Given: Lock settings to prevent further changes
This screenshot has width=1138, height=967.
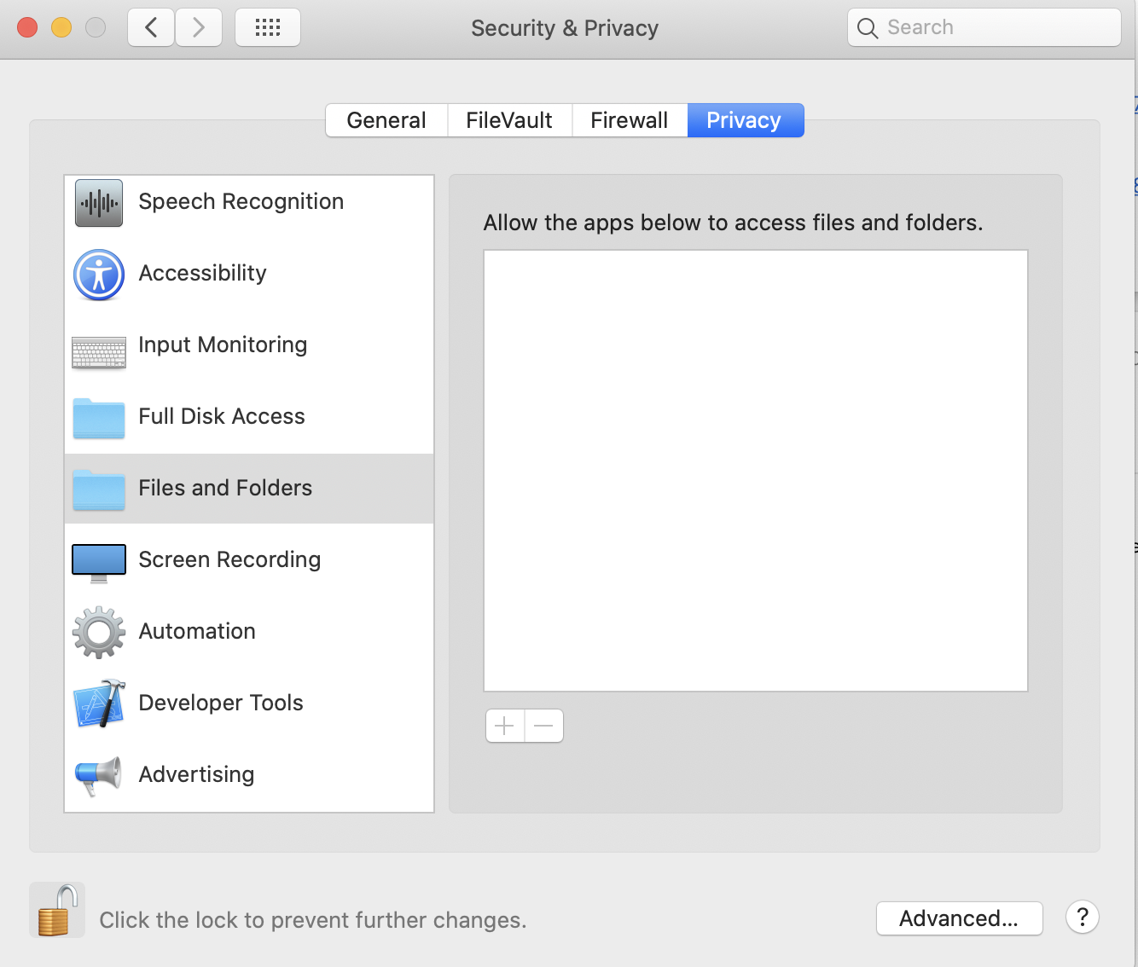Looking at the screenshot, I should pos(56,909).
